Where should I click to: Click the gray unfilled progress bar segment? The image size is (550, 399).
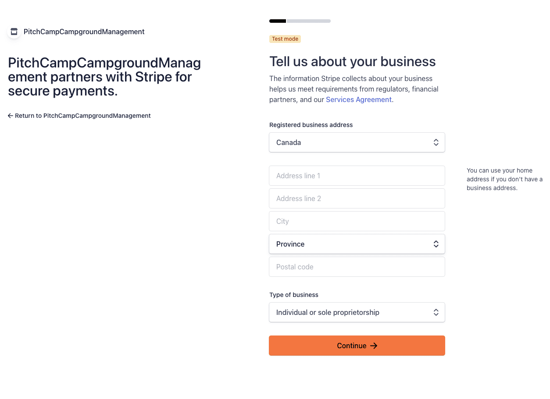(x=309, y=21)
